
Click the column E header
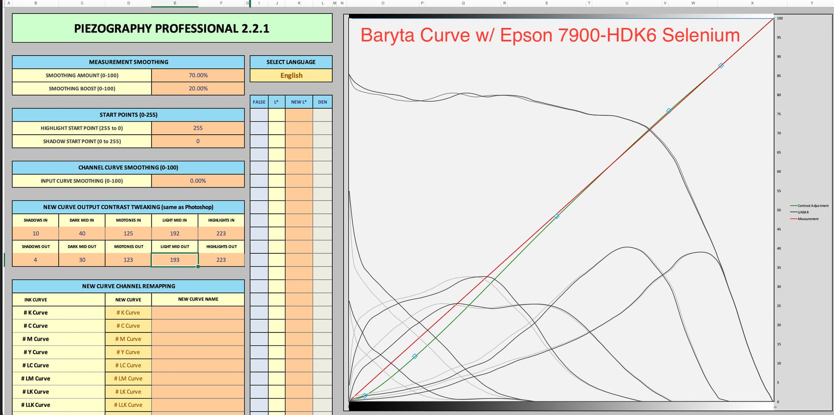pyautogui.click(x=175, y=3)
